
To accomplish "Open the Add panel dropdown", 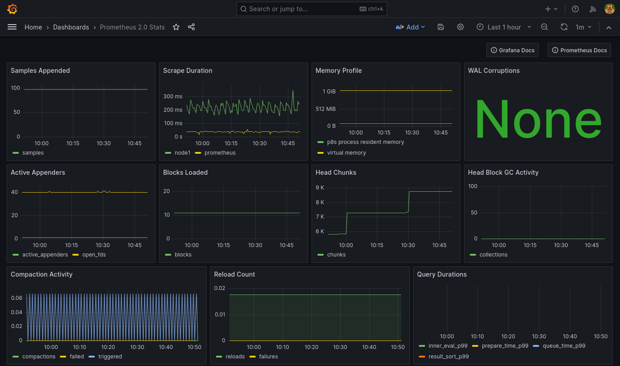I will (x=410, y=27).
